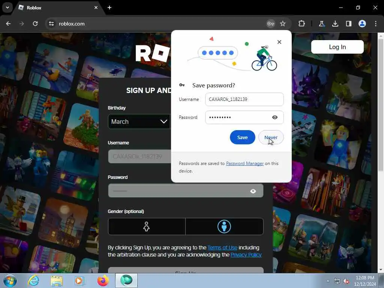Open a new tab with plus button
Screen dimensions: 384x288
(x=109, y=7)
